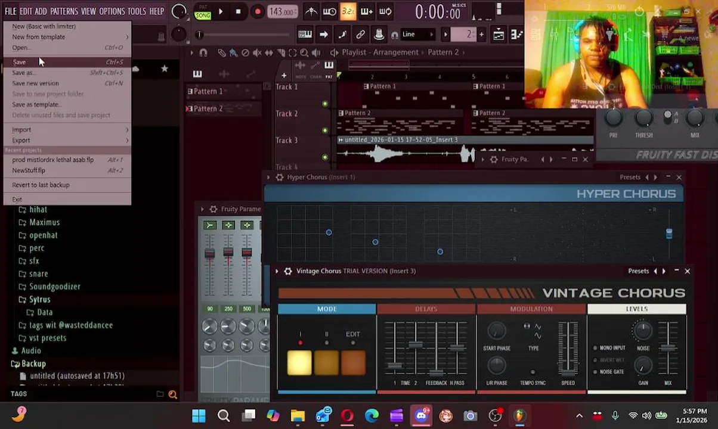Click the transport Play button
The image size is (718, 429).
tap(221, 11)
